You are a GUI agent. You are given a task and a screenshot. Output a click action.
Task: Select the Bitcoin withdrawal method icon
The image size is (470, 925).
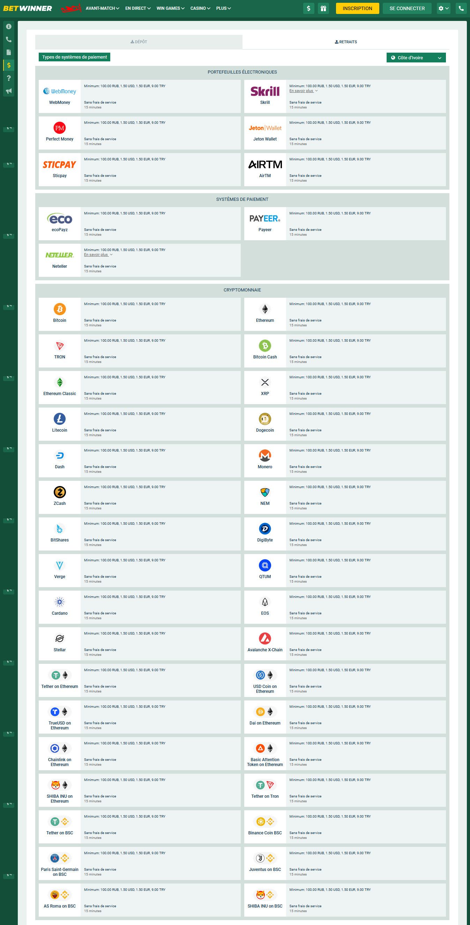click(60, 309)
